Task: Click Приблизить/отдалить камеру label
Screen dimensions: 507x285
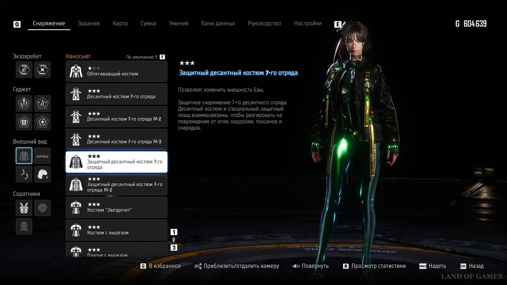Action: (x=241, y=266)
